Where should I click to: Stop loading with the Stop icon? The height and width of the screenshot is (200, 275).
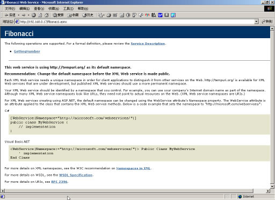tap(34, 15)
